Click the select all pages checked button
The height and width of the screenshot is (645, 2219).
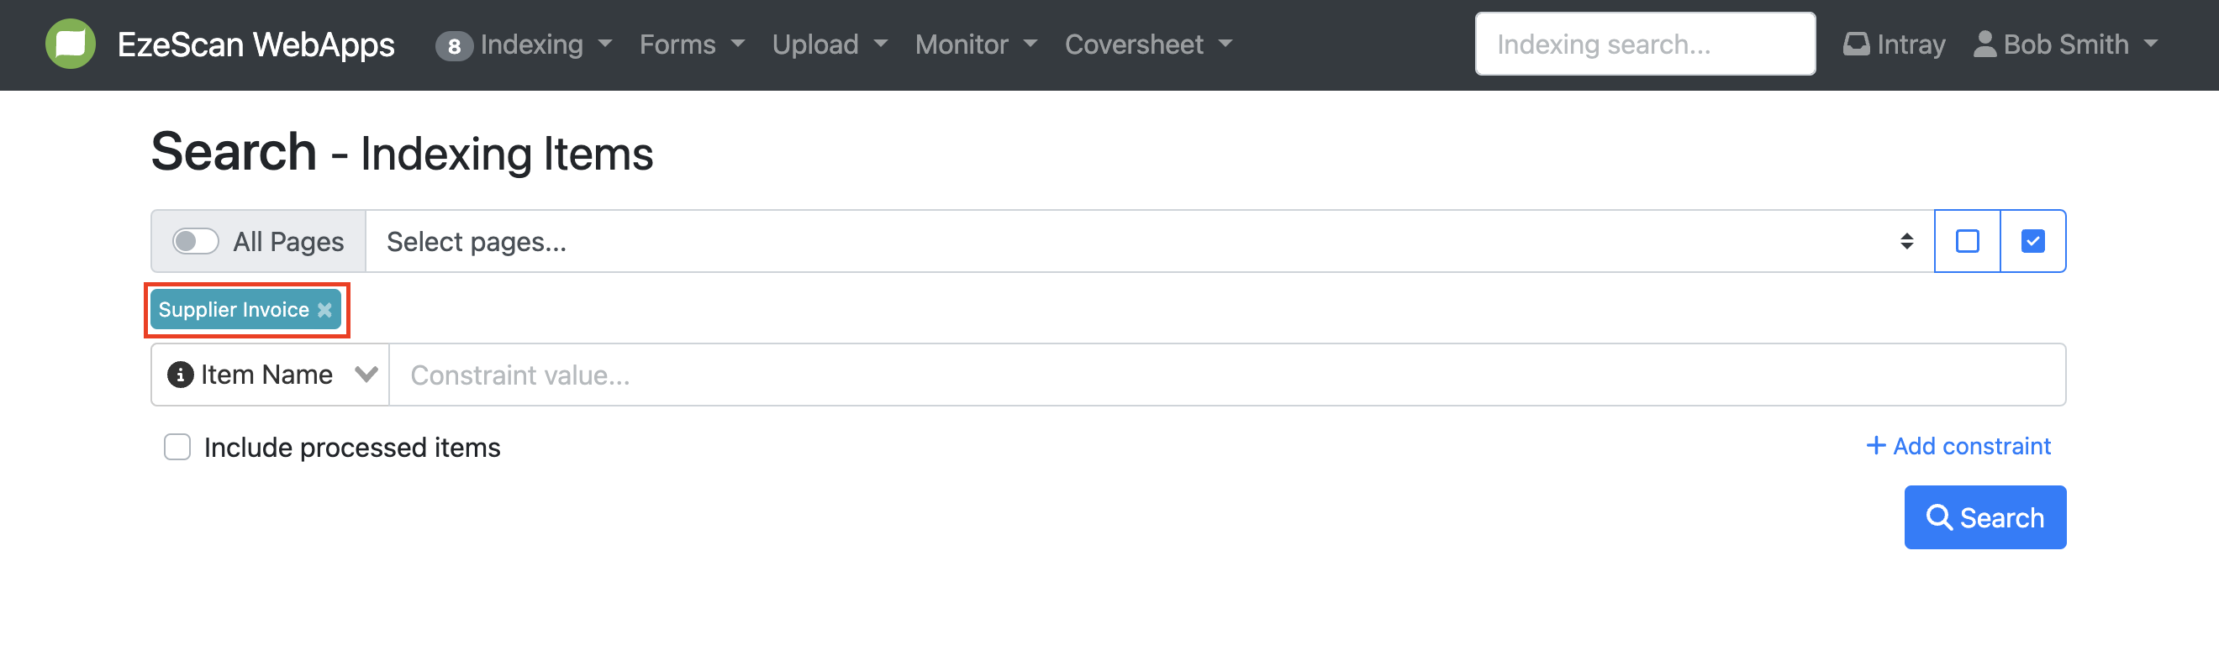[2032, 242]
